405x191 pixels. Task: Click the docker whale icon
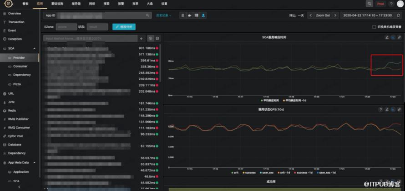190,15
